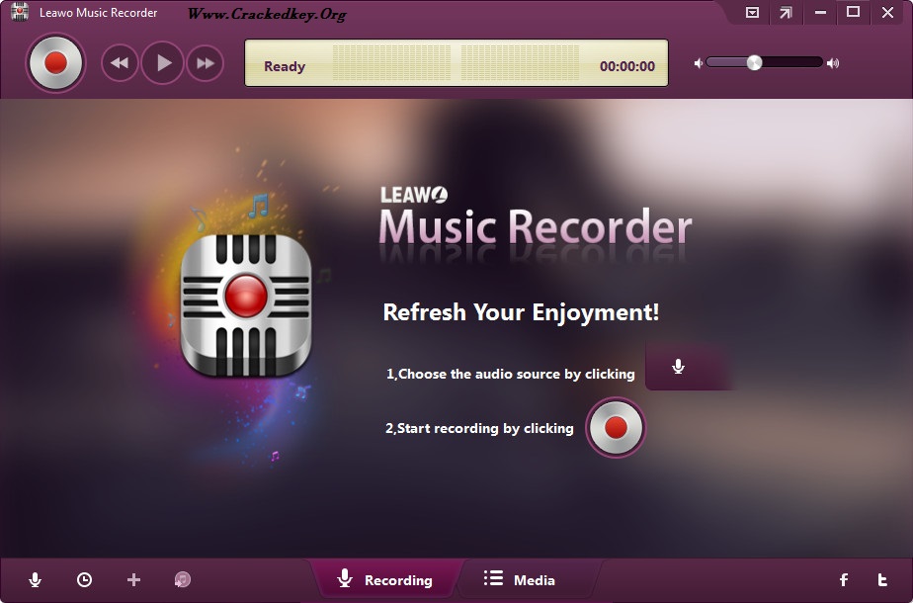
Task: Click the Ready status display panel
Action: 456,63
